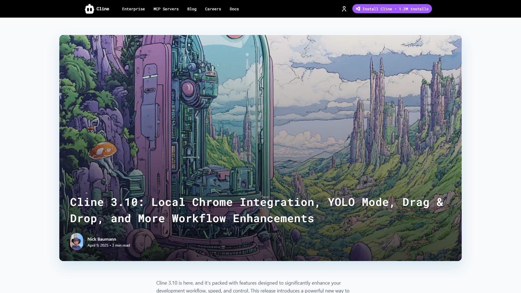
Task: Open the Blog section
Action: [x=192, y=9]
